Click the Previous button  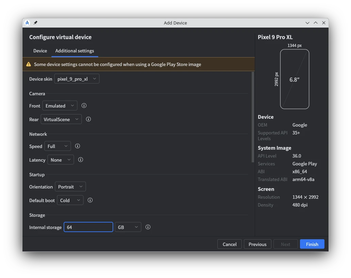[x=257, y=244]
